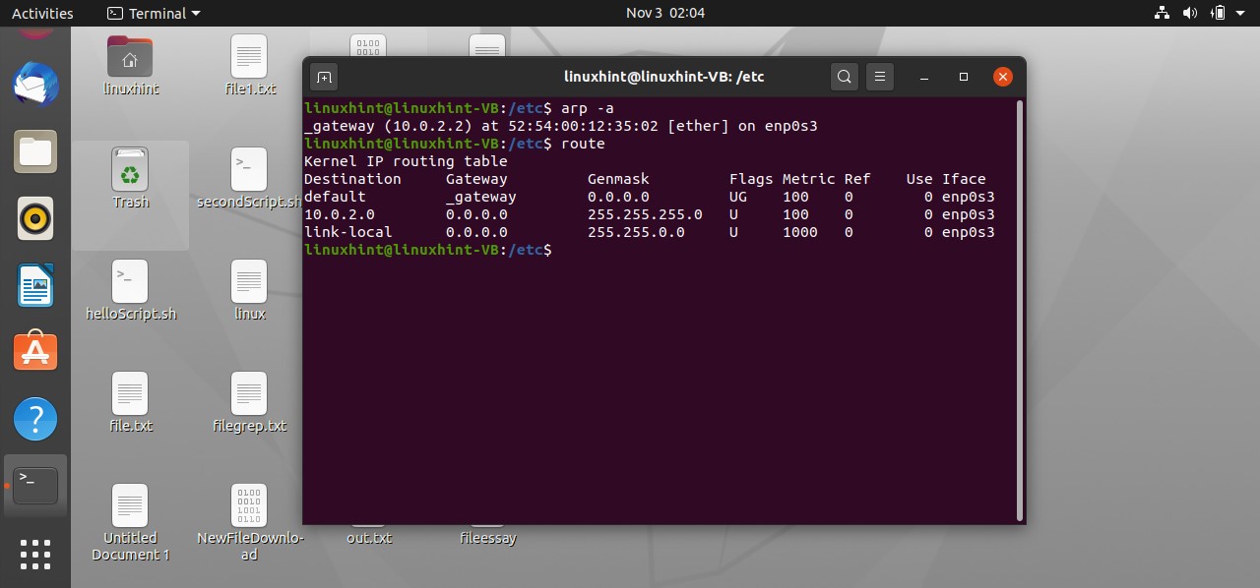This screenshot has width=1260, height=588.
Task: Click the MAC address 52:54:00:12:35:02
Action: 584,126
